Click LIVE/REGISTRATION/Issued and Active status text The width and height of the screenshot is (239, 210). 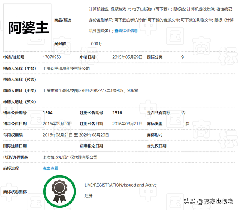(121, 185)
